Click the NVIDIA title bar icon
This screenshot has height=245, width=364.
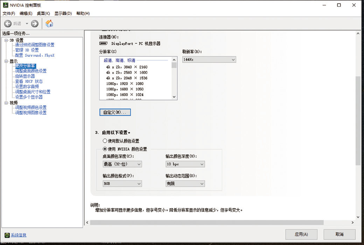5,5
